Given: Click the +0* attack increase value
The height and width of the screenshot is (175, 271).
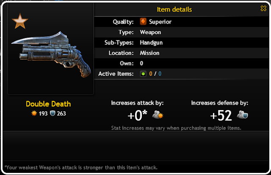Looking at the screenshot, I should [x=137, y=115].
